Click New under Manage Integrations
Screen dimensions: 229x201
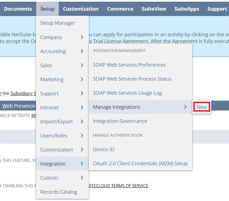(202, 107)
